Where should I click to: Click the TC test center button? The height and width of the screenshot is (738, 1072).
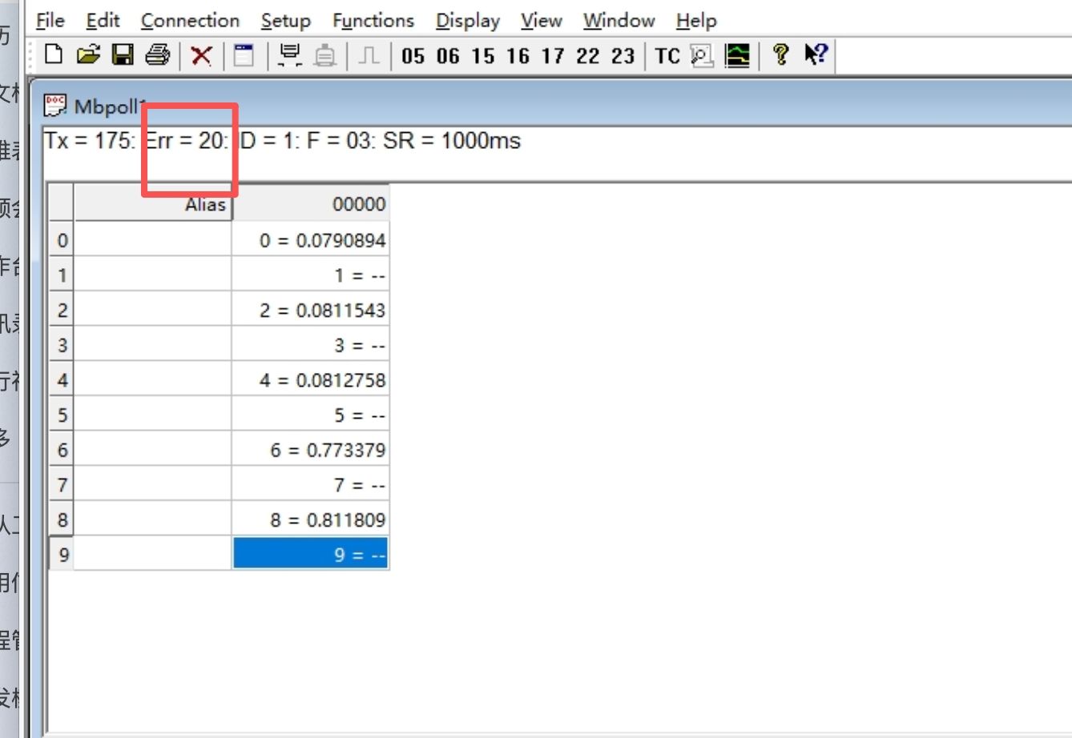(x=667, y=56)
